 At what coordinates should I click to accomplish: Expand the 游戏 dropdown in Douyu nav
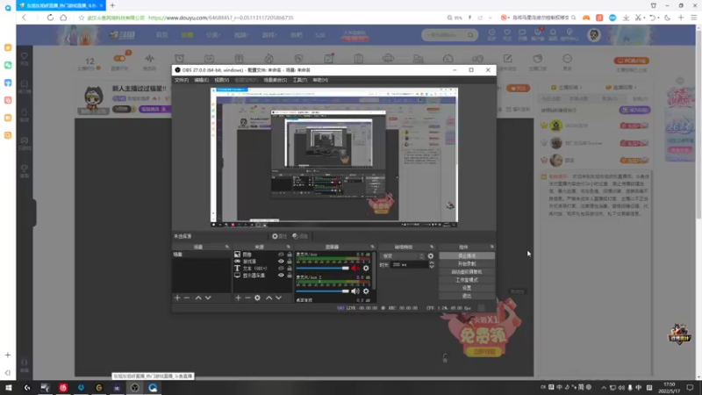pos(269,35)
